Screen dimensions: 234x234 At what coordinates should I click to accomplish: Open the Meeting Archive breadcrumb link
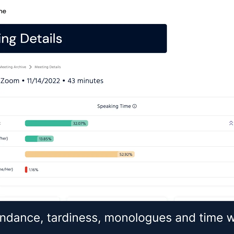point(13,67)
